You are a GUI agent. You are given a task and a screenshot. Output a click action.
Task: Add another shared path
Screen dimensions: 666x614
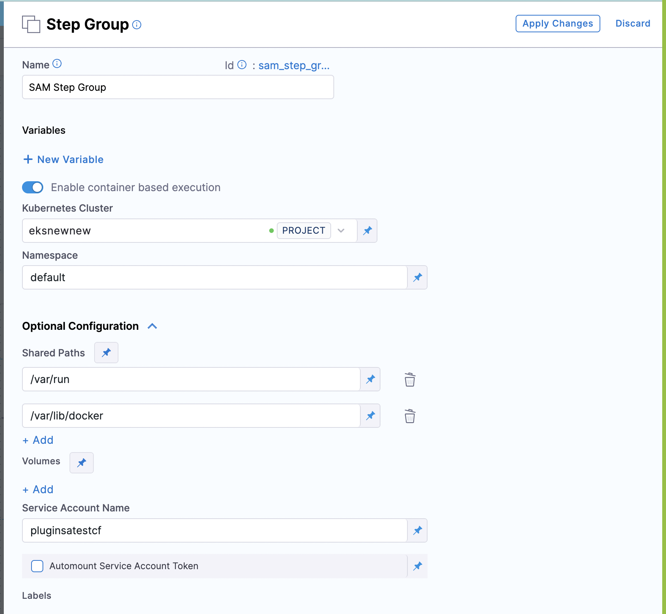click(x=38, y=440)
